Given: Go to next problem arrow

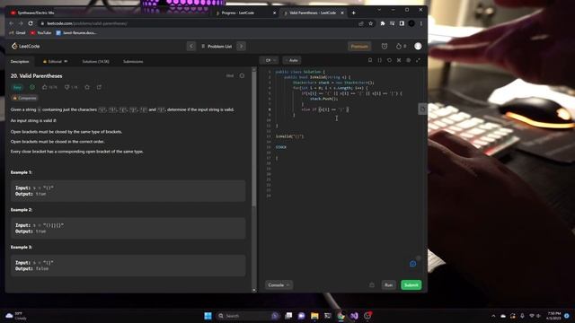Looking at the screenshot, I should tap(241, 46).
